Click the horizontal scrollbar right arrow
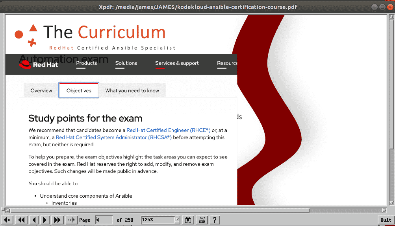The width and height of the screenshot is (395, 226). pyautogui.click(x=384, y=210)
